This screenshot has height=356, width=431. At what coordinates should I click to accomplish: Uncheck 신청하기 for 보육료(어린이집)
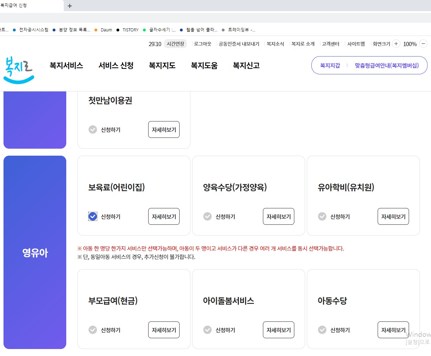(x=93, y=216)
